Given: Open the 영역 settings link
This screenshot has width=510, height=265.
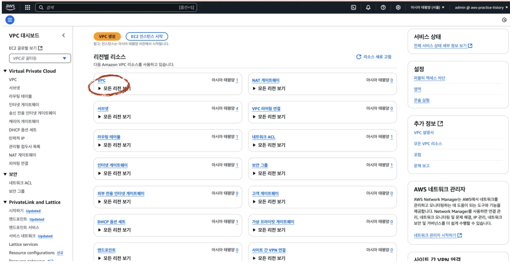Looking at the screenshot, I should (417, 89).
